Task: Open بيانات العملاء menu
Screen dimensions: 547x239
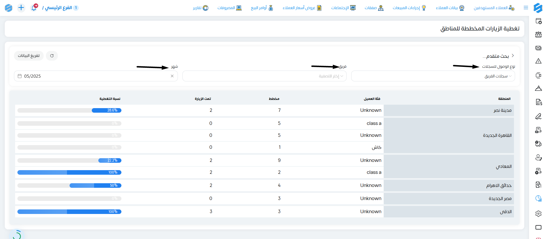Action: (x=450, y=8)
